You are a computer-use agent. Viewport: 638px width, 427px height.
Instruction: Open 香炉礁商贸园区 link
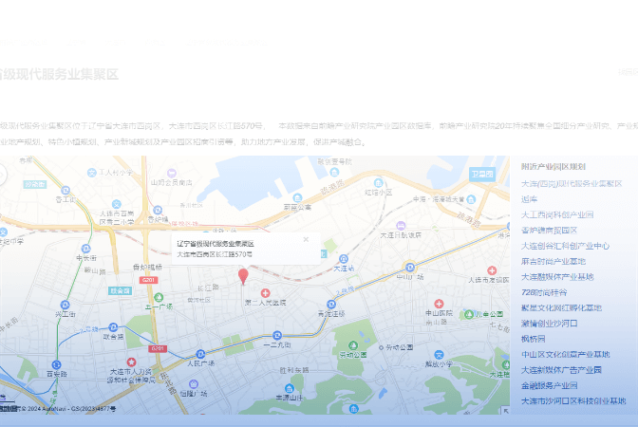click(549, 230)
